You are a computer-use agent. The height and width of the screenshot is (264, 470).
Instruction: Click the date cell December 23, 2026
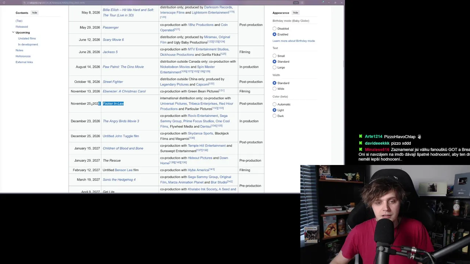point(85,121)
